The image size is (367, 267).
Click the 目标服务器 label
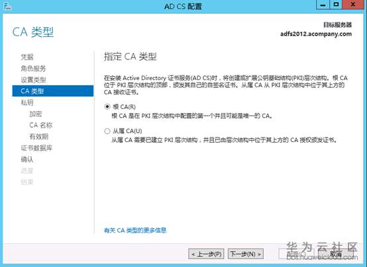click(337, 24)
